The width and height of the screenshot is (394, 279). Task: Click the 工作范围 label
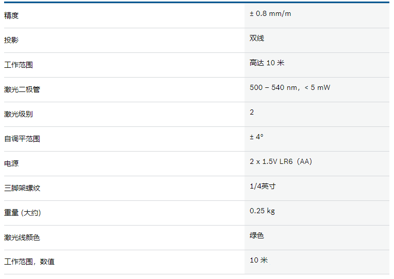point(18,65)
